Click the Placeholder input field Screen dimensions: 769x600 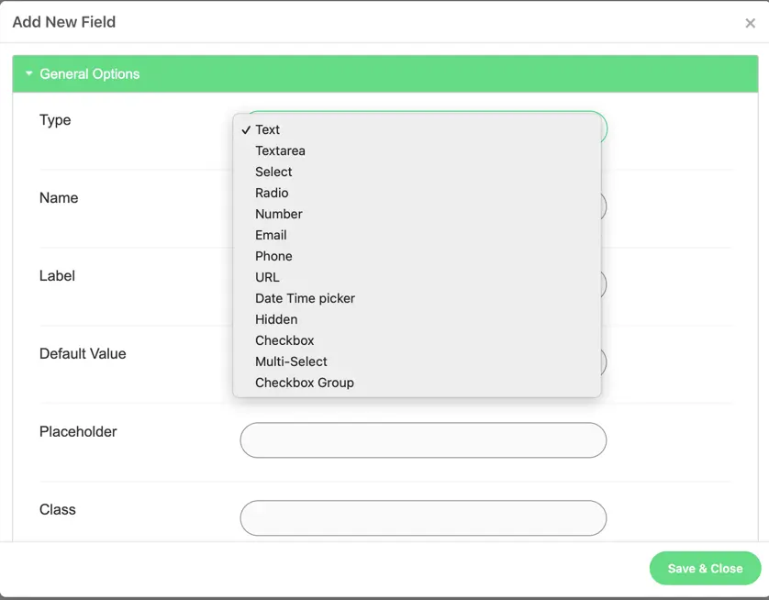423,440
